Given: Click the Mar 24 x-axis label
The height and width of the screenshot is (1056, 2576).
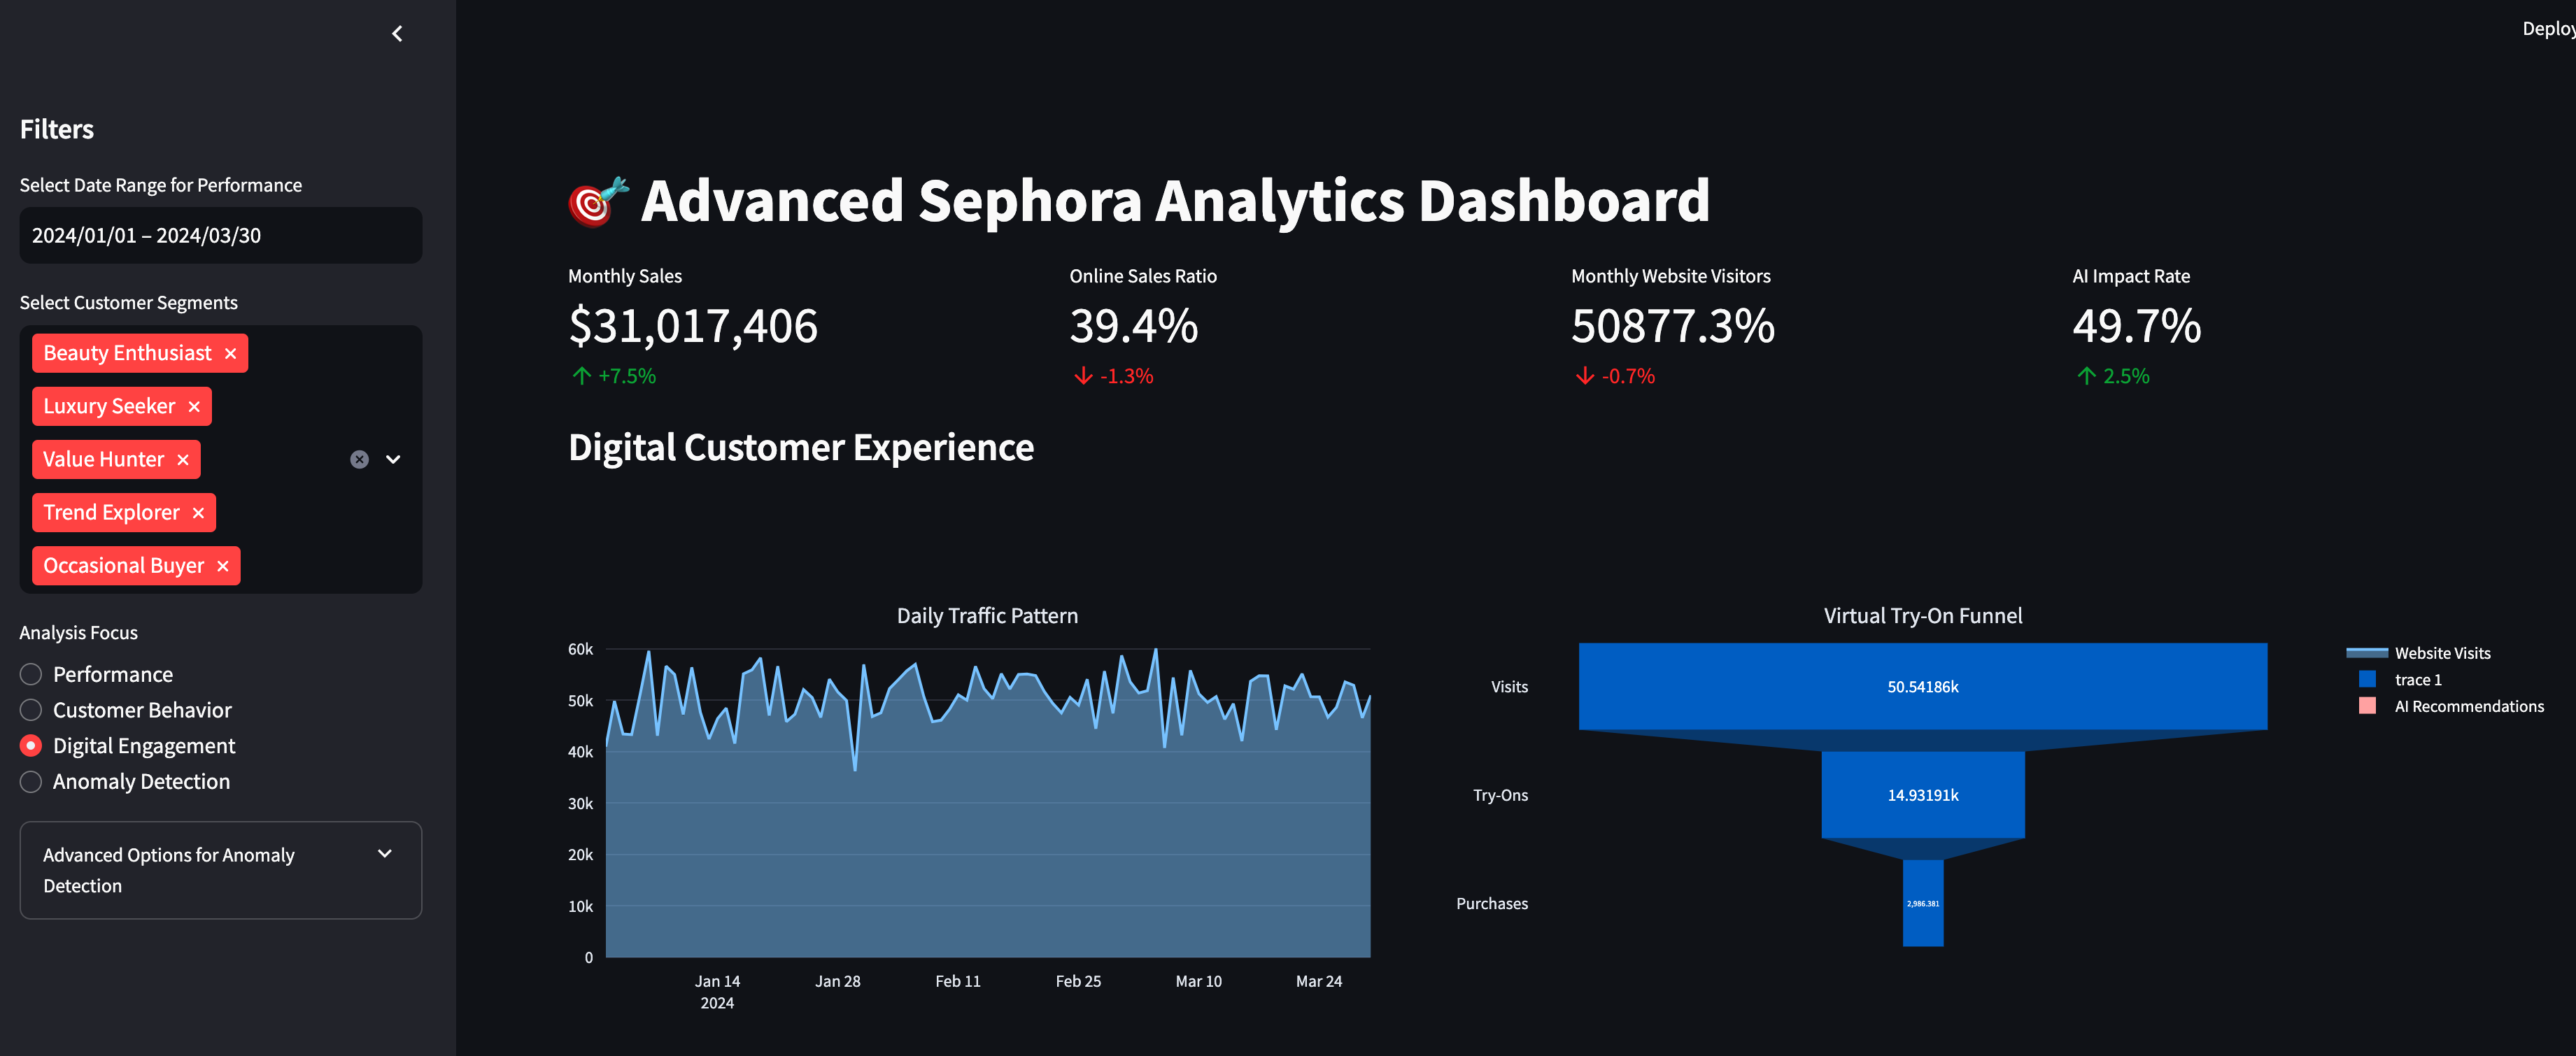Looking at the screenshot, I should pyautogui.click(x=1319, y=982).
